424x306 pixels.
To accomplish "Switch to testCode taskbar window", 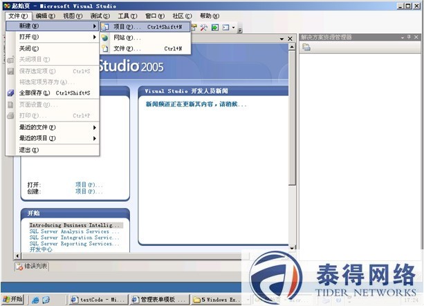I will (98, 300).
